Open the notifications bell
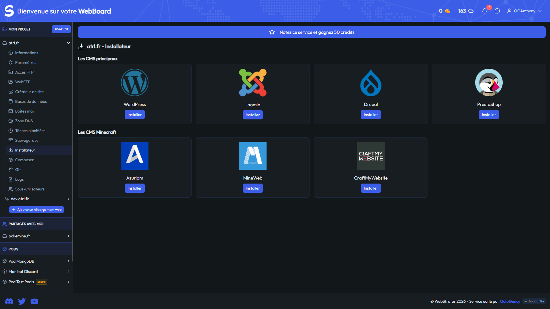This screenshot has width=550, height=309. [x=485, y=11]
